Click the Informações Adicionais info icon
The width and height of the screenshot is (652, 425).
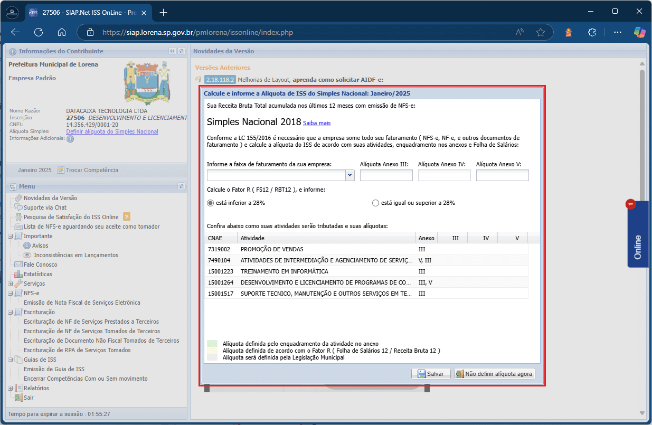pyautogui.click(x=70, y=139)
